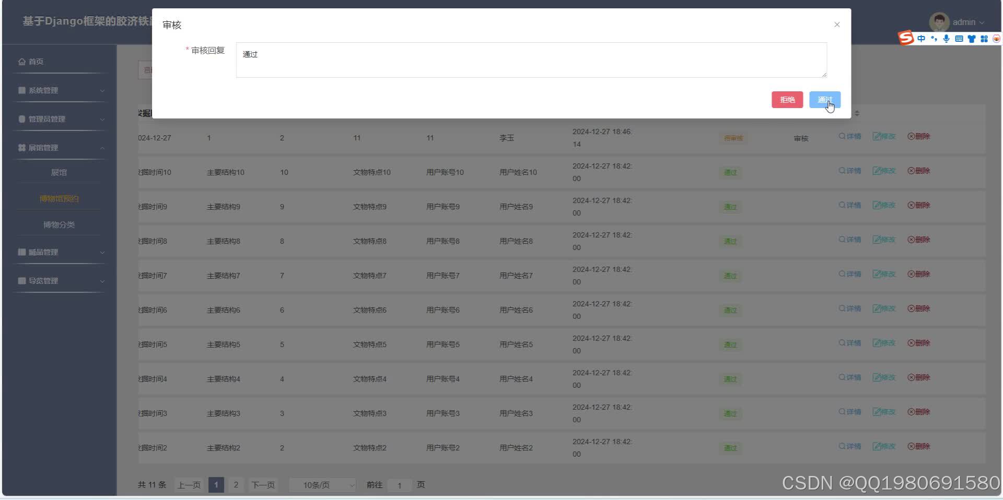1003x500 pixels.
Task: Go to 下一页 next page
Action: (x=263, y=485)
